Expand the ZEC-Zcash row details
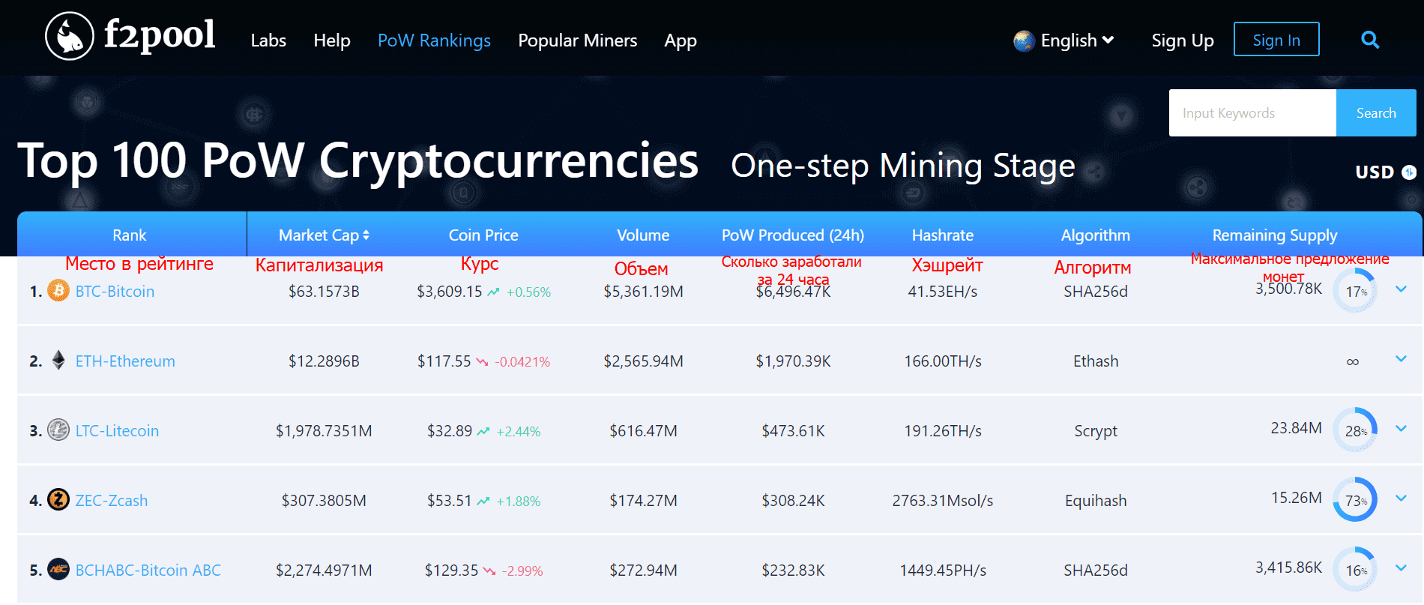1424x605 pixels. [1401, 498]
